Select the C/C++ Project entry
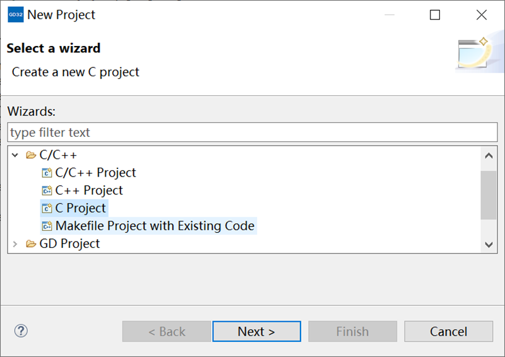The height and width of the screenshot is (357, 505). point(96,173)
